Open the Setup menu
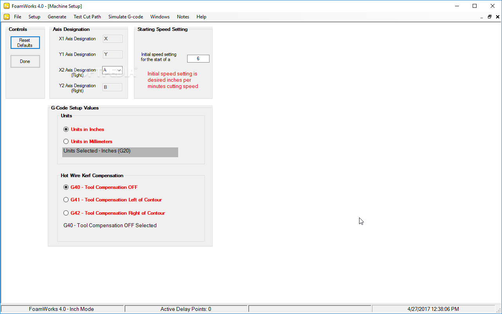 coord(34,17)
